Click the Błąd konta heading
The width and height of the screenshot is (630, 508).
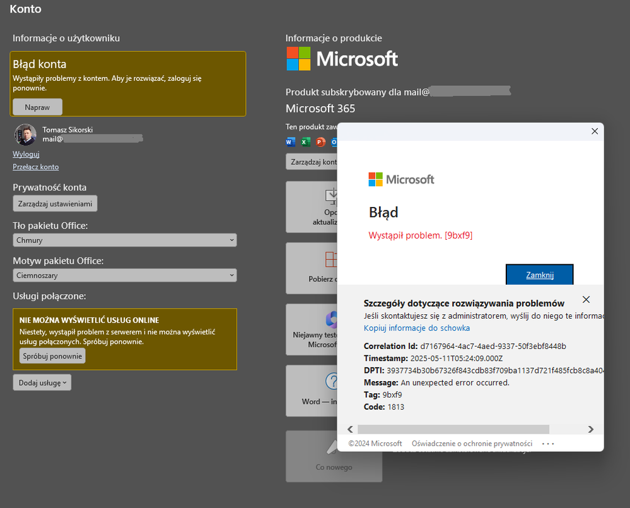39,64
